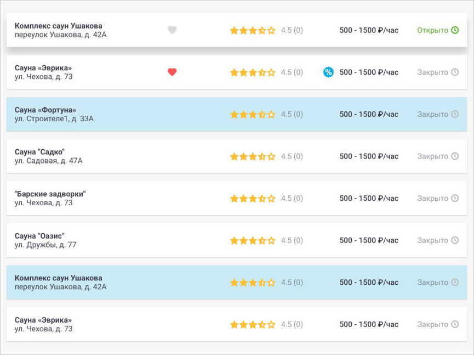
Task: Click the blue percent discount badge
Action: pyautogui.click(x=328, y=72)
